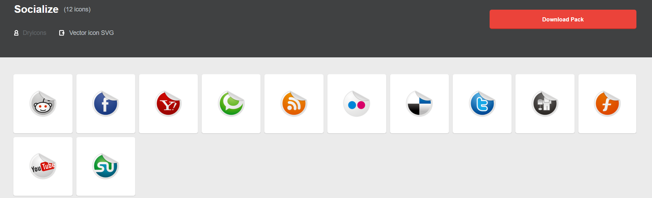Open the StumbleUpon sticker icon
652x198 pixels.
pyautogui.click(x=106, y=166)
